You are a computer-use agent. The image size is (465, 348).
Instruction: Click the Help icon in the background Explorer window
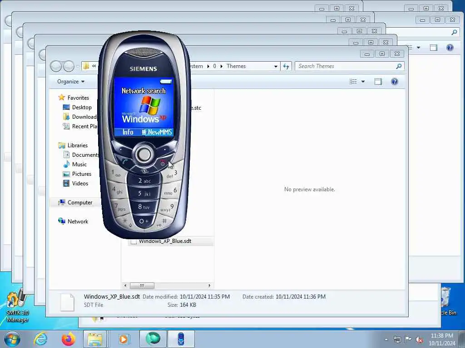pos(450,47)
